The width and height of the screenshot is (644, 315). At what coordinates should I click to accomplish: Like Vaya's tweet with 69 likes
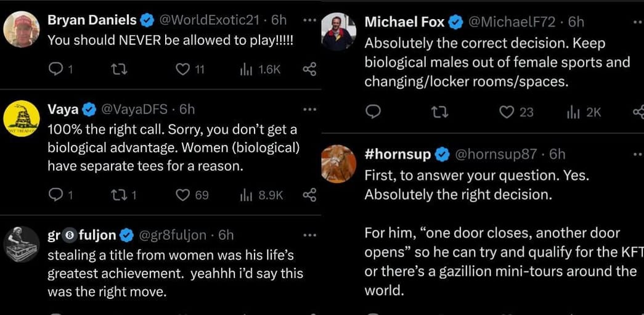(x=182, y=195)
